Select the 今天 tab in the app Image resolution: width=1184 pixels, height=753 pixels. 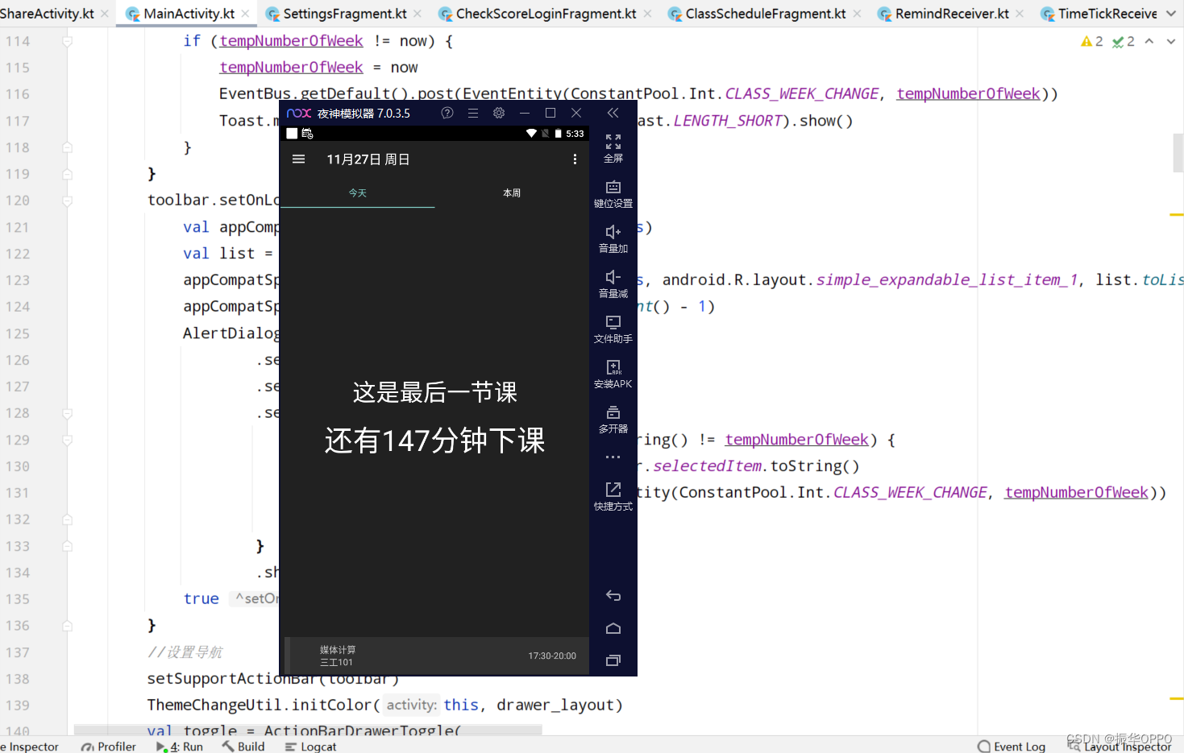(357, 193)
